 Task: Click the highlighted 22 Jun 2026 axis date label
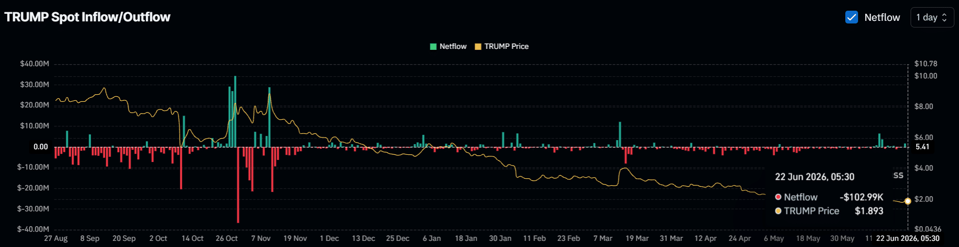coord(908,238)
